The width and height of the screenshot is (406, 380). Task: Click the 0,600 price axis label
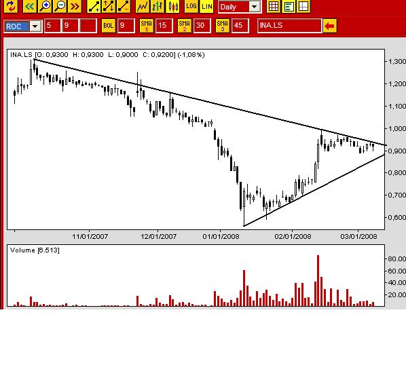click(x=397, y=217)
